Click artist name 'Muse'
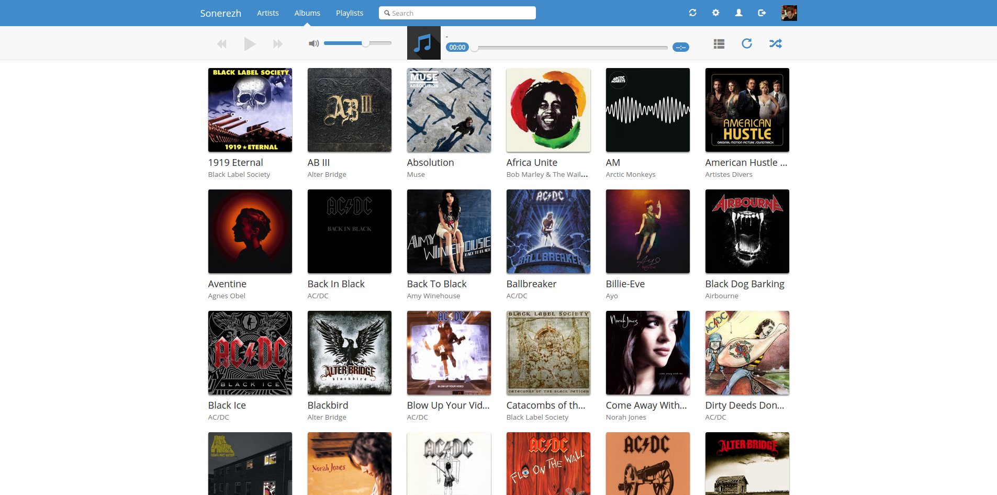This screenshot has width=997, height=495. (416, 175)
